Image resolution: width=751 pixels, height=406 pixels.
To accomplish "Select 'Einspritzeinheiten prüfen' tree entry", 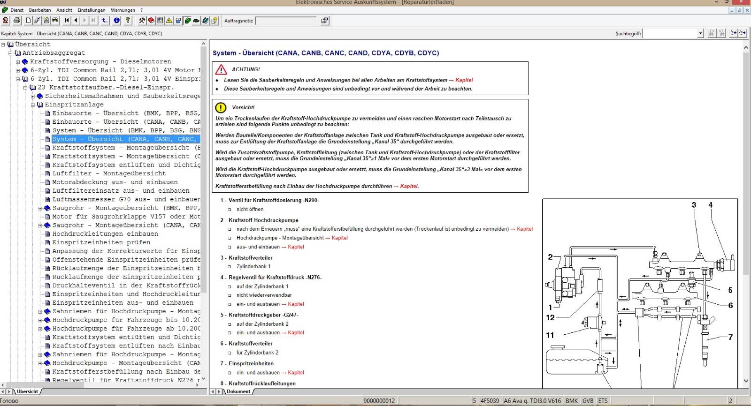I will [101, 242].
